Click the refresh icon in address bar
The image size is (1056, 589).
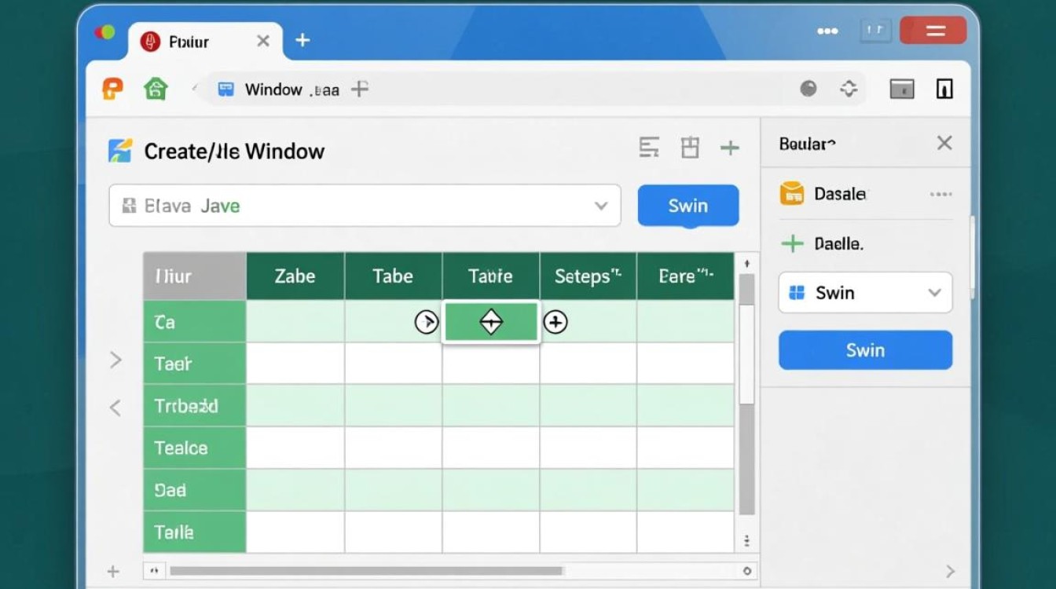[x=849, y=89]
